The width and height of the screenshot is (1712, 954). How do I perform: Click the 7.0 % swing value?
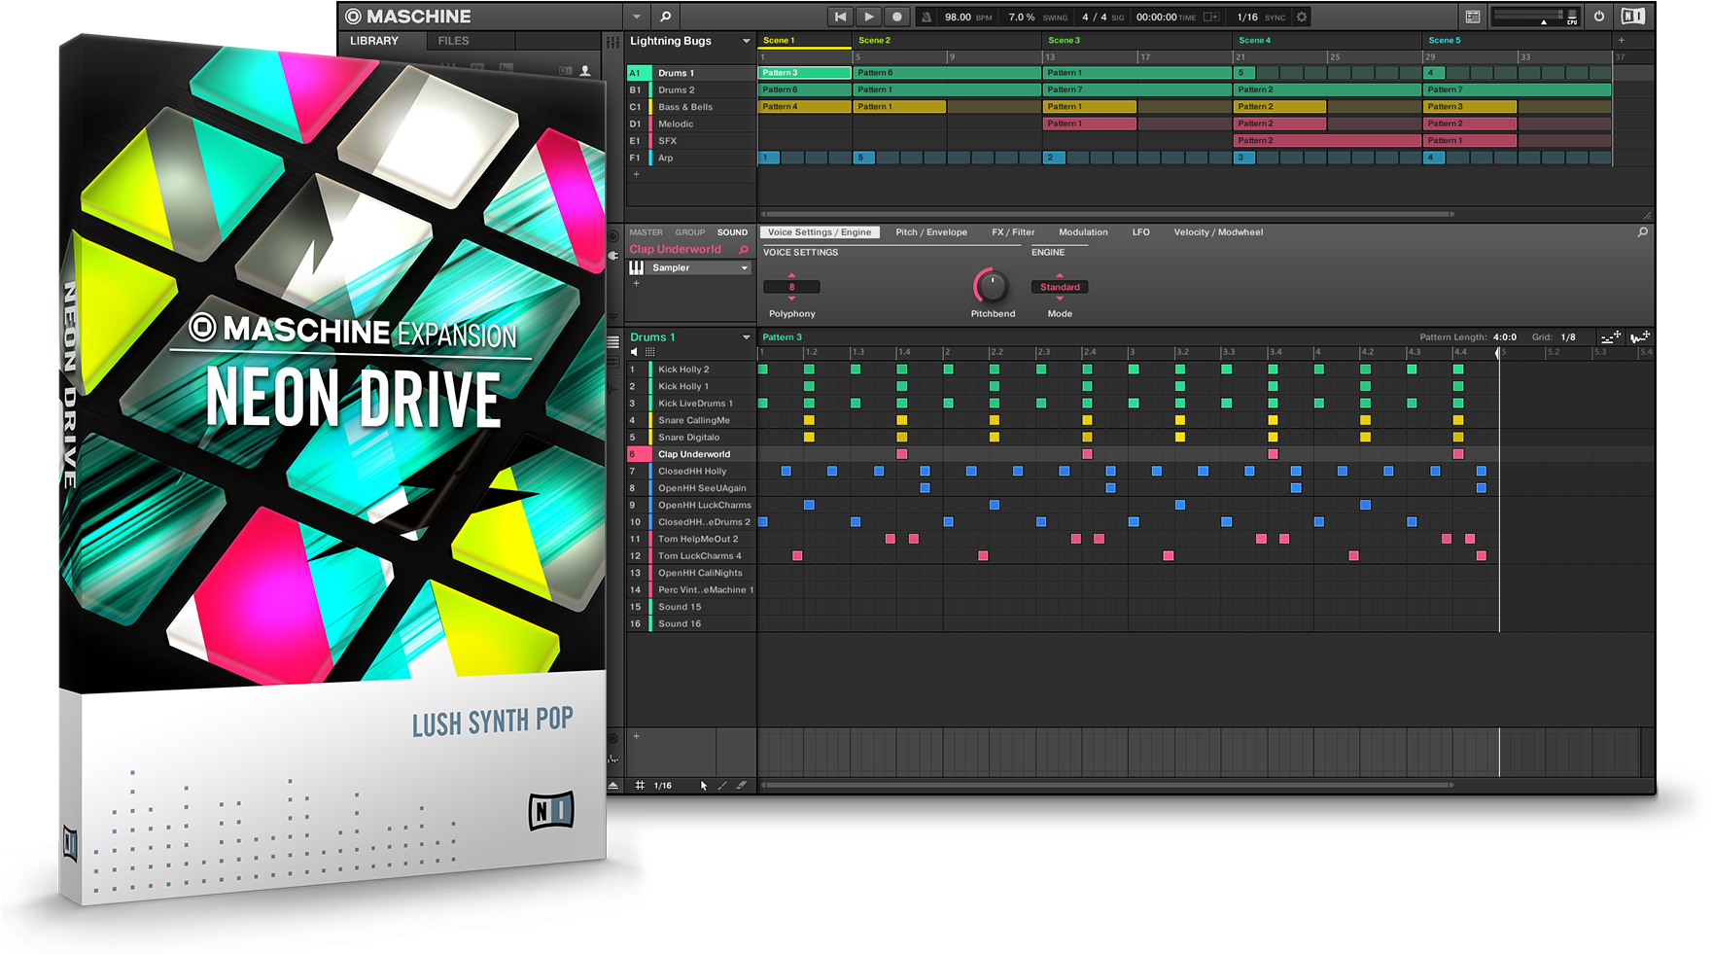tap(1022, 17)
